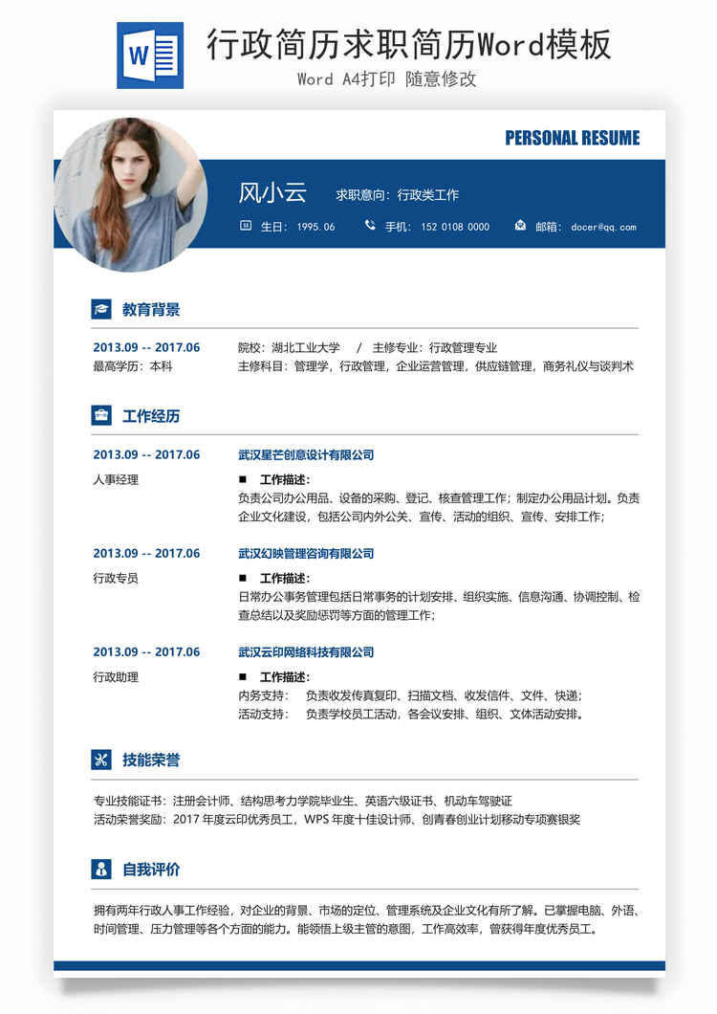The height and width of the screenshot is (1014, 717).
Task: Click the phone icon before 手机
Action: point(370,225)
